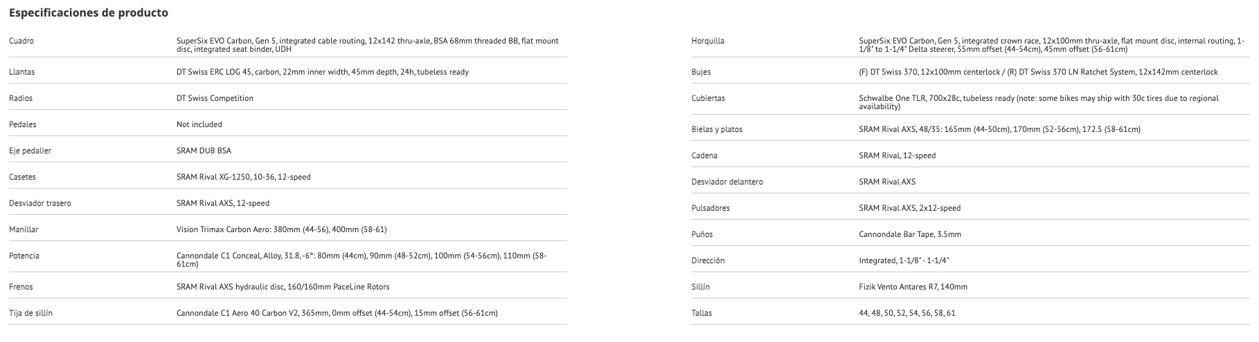Select the 'Bujes' row label

pyautogui.click(x=701, y=72)
